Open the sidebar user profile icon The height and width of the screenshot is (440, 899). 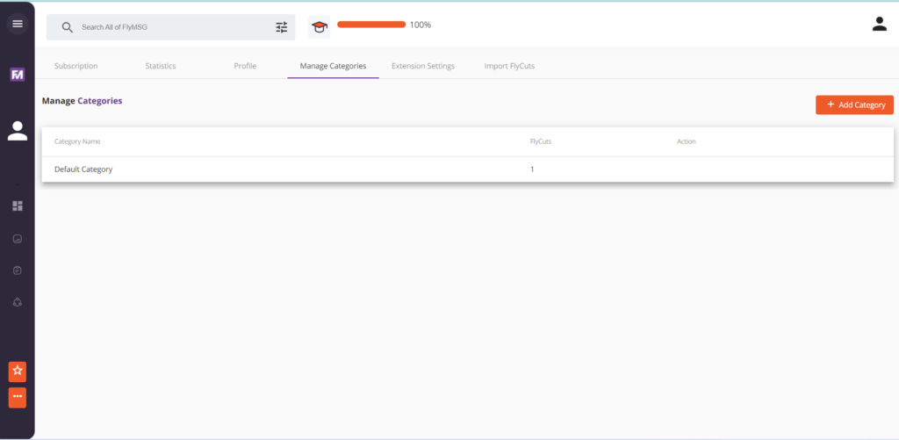[18, 131]
